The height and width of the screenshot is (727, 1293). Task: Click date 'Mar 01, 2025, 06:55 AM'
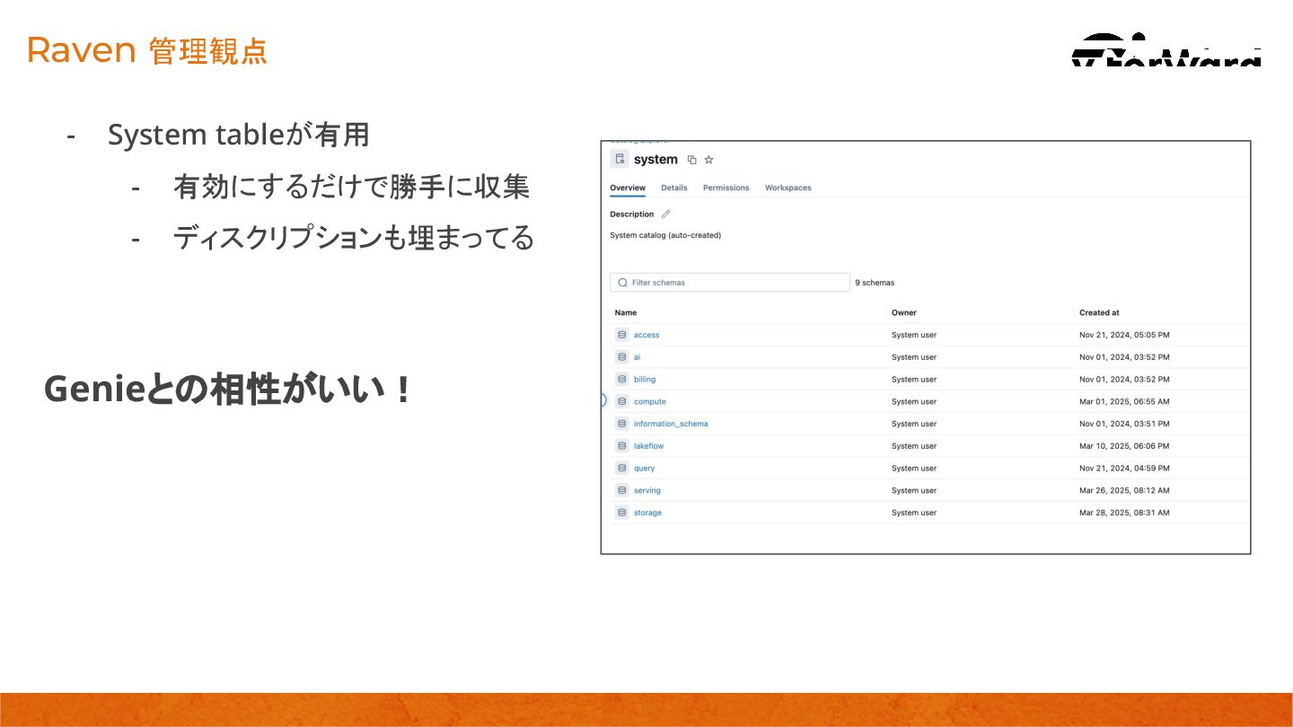click(x=1124, y=401)
